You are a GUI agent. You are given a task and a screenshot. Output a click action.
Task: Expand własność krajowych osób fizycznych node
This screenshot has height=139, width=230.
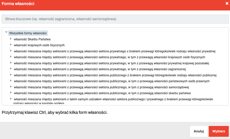point(11,45)
